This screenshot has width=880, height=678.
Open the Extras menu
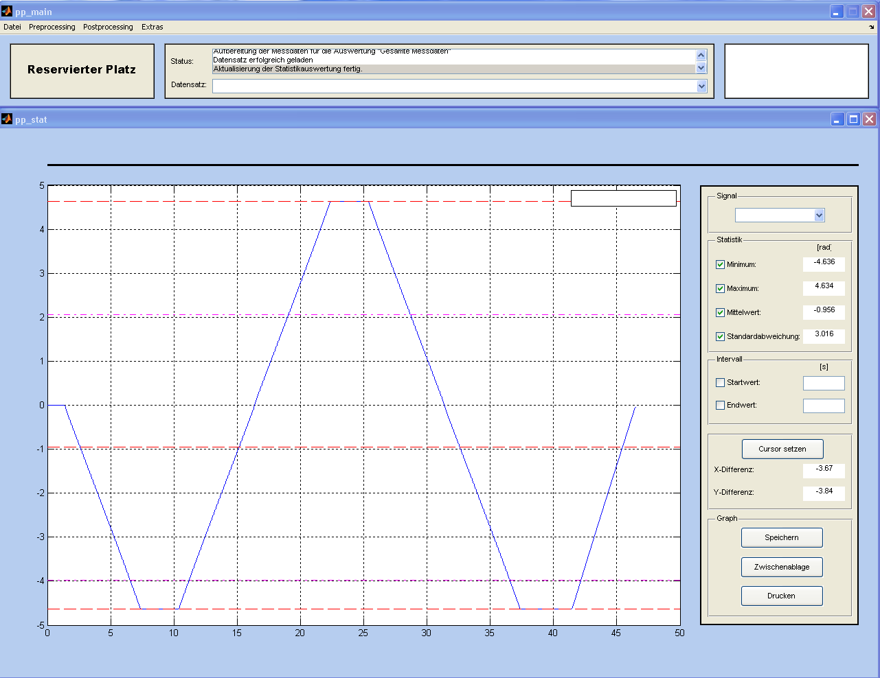click(x=152, y=27)
